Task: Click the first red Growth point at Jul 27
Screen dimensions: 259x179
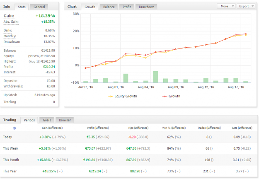Action: click(x=85, y=68)
